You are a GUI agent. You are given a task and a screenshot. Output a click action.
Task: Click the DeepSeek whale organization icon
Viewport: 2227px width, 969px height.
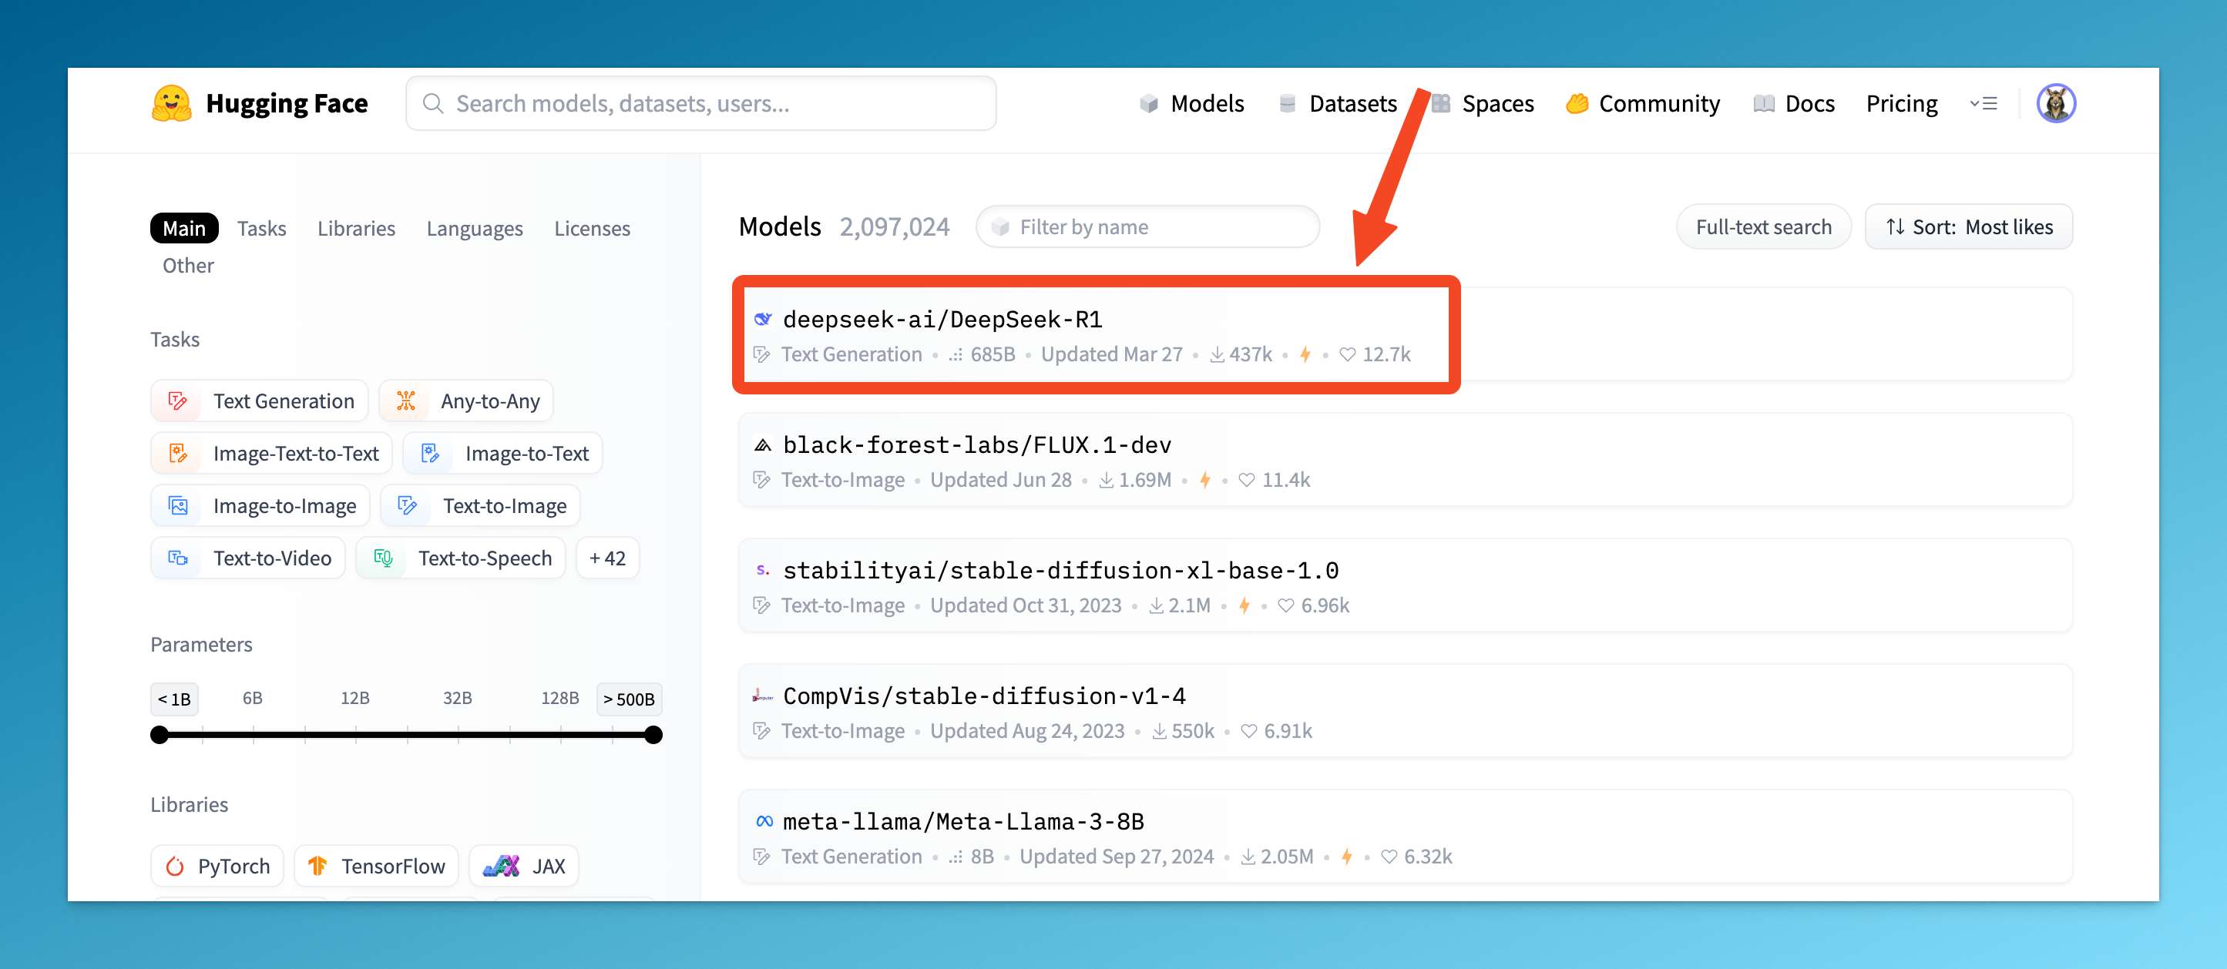[x=763, y=319]
